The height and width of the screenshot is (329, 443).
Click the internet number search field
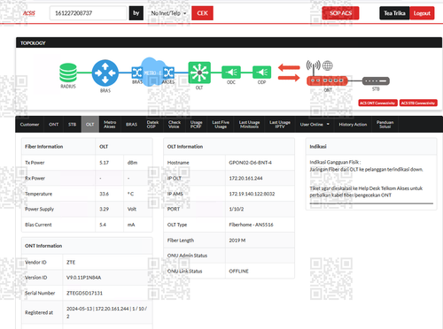88,13
